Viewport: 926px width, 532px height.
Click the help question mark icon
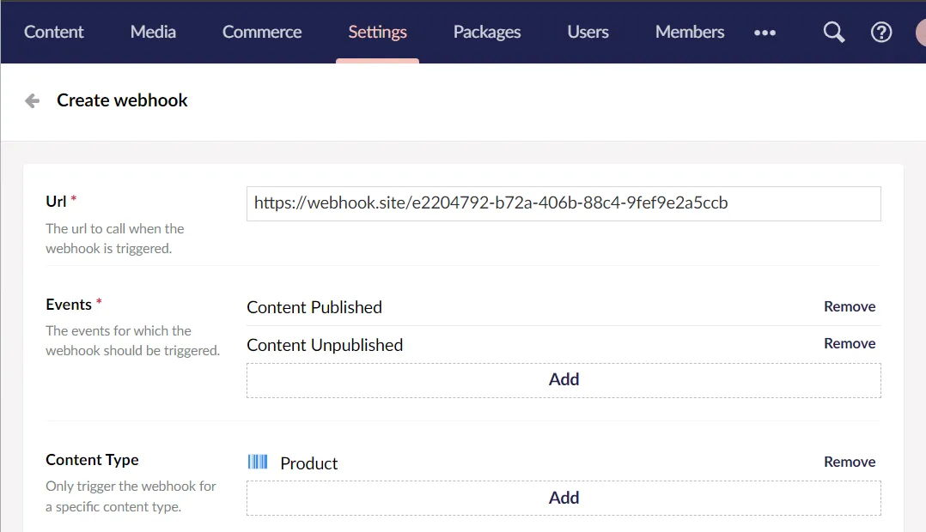click(x=881, y=33)
